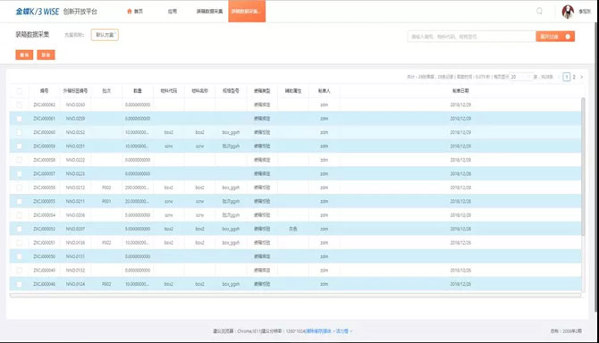Check the row ZXCJ000058 checkbox
The width and height of the screenshot is (599, 343).
click(19, 160)
